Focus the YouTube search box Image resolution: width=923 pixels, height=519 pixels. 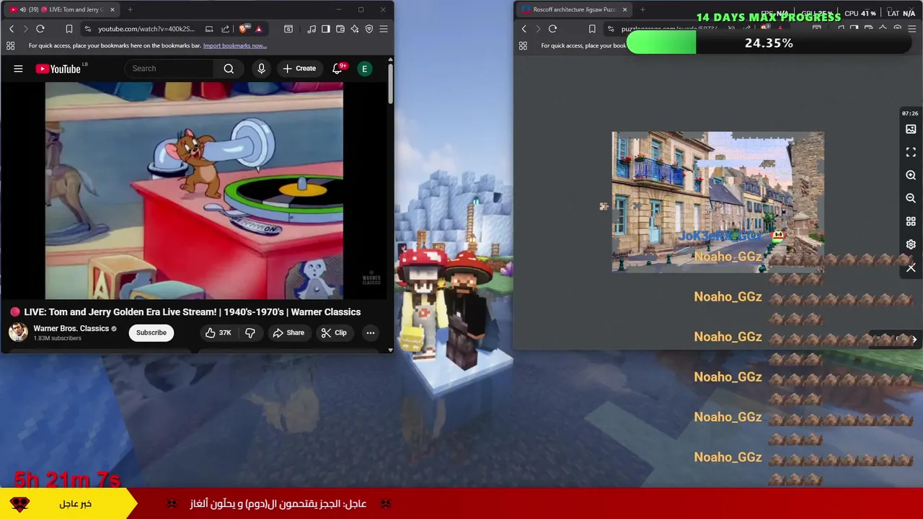click(169, 68)
